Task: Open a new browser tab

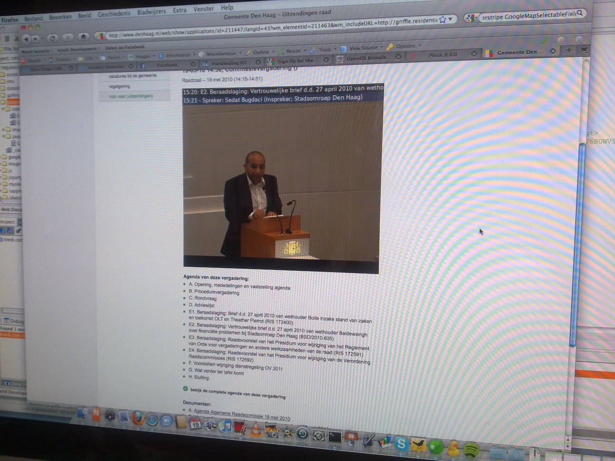Action: pyautogui.click(x=568, y=50)
